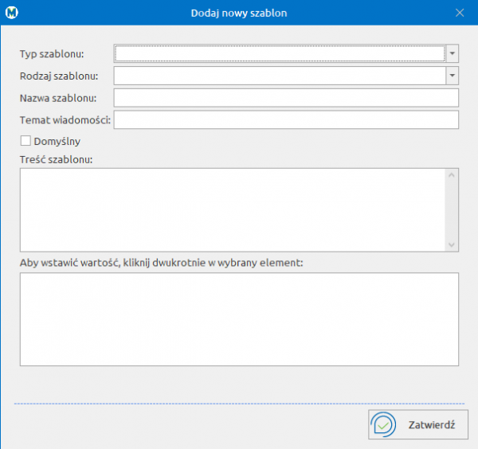Click the empty insertable values list box
478x449 pixels.
click(239, 319)
